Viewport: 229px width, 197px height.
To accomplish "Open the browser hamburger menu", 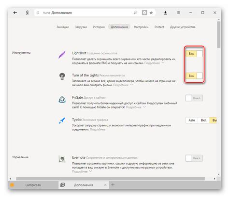I will (x=178, y=13).
